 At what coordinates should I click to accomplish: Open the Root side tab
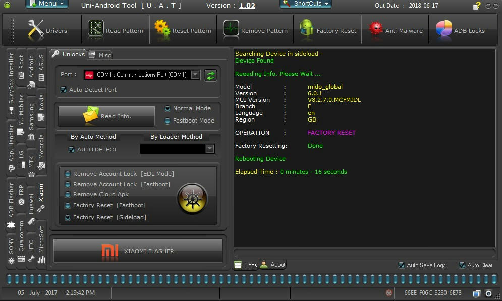click(21, 67)
